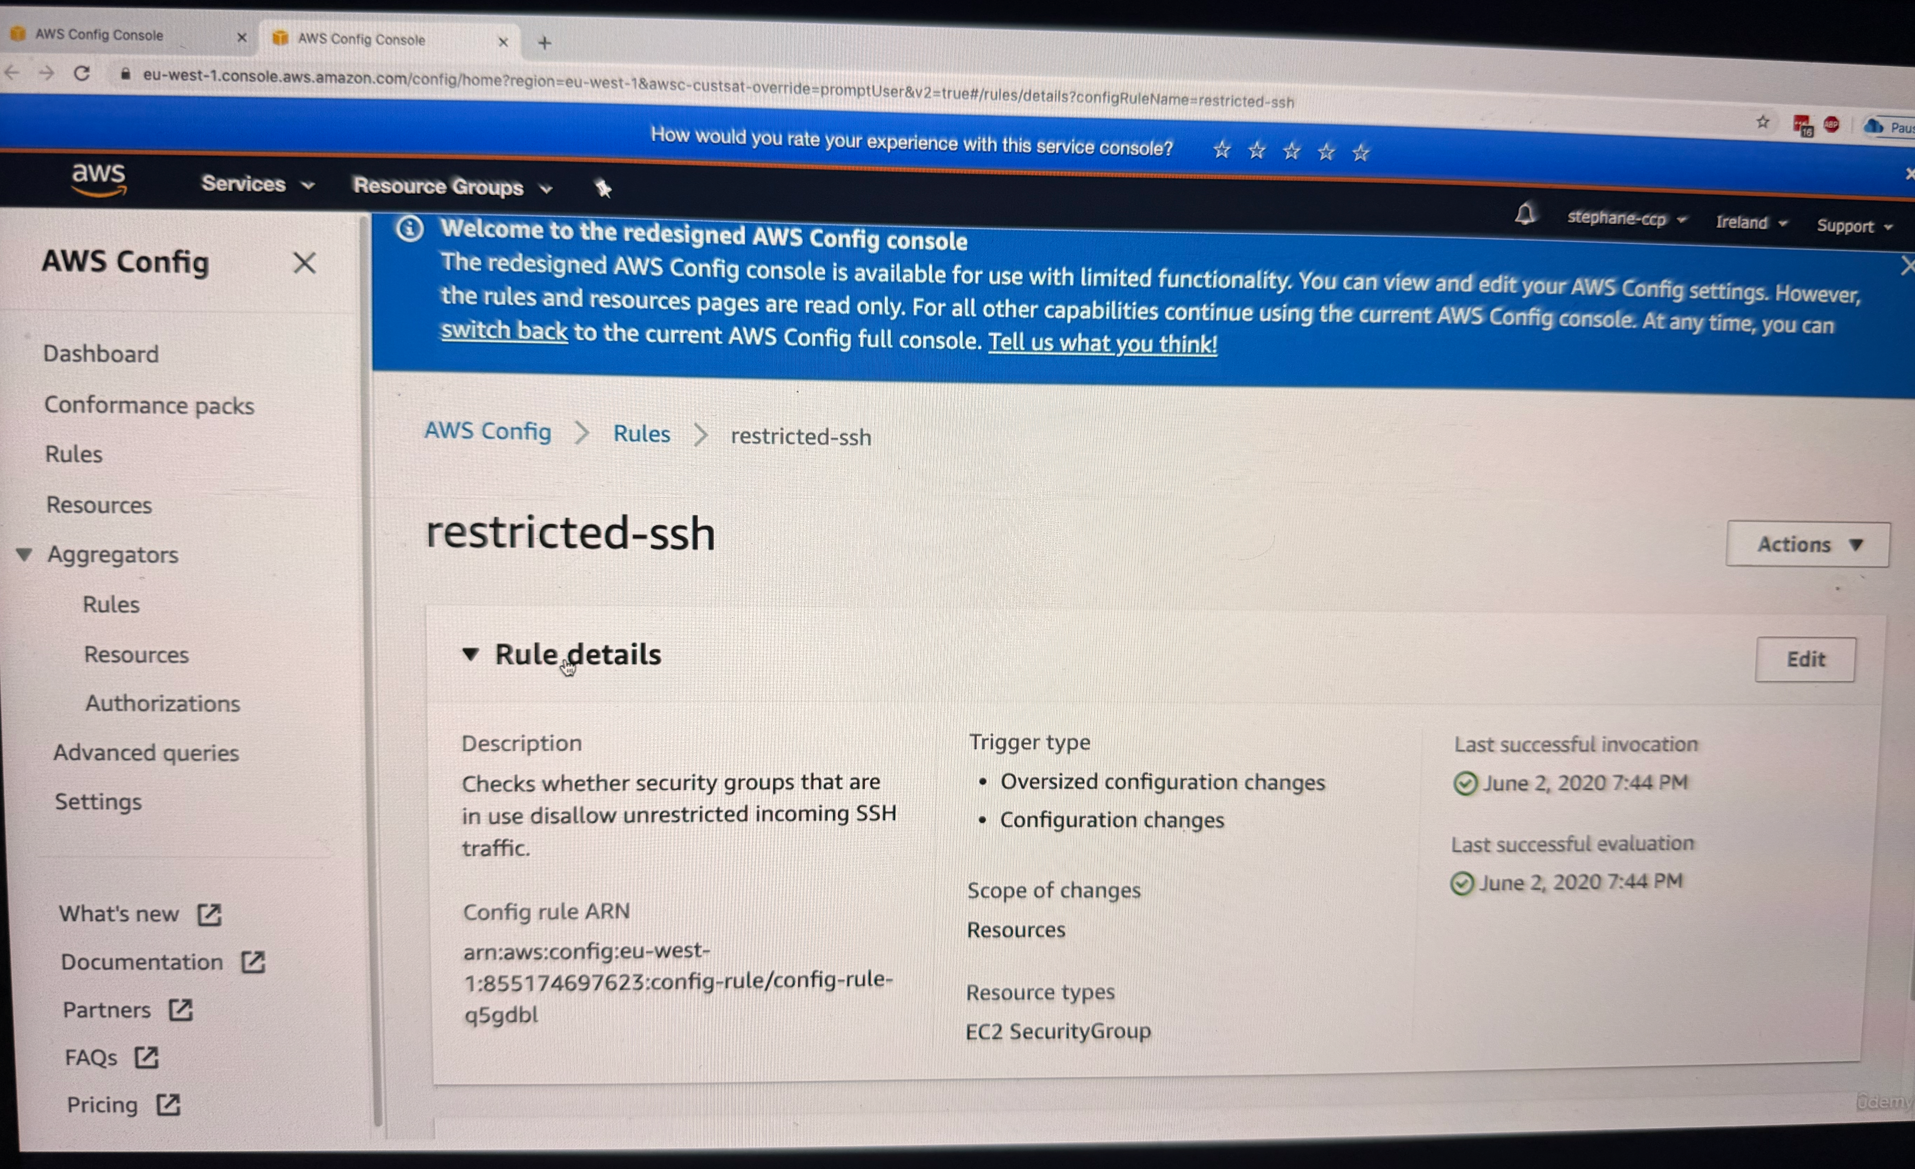
Task: Open the Services menu
Action: 257,184
